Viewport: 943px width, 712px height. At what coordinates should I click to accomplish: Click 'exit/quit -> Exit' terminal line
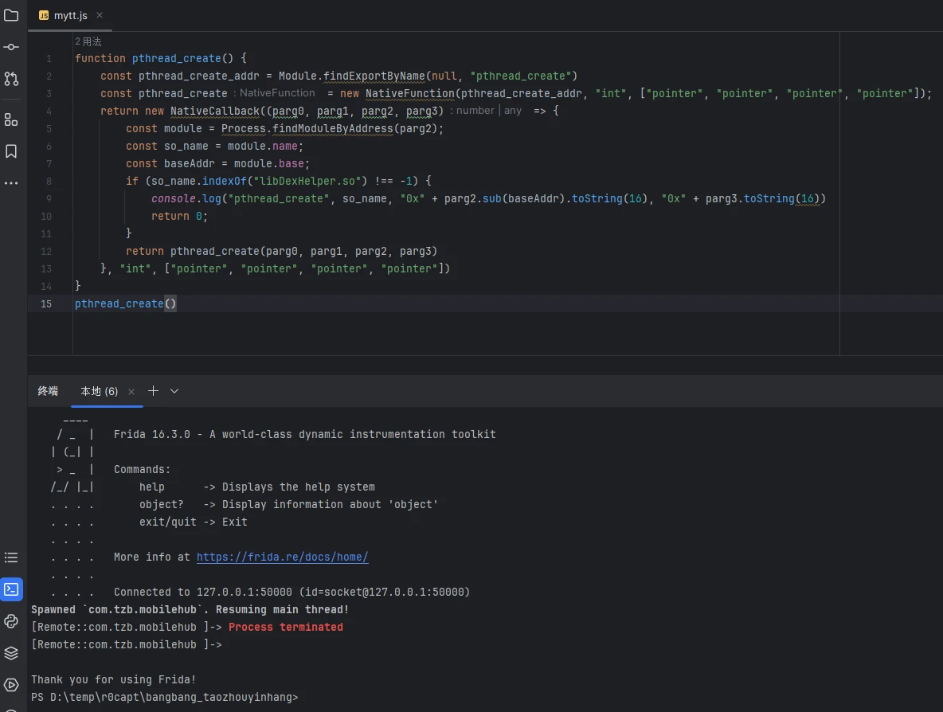193,522
